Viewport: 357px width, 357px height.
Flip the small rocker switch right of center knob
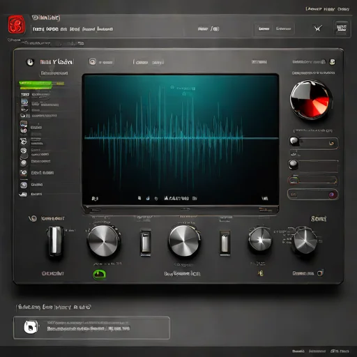pos(225,243)
